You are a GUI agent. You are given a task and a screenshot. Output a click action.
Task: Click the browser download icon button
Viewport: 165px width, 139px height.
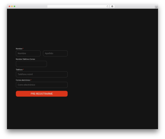pos(112,6)
